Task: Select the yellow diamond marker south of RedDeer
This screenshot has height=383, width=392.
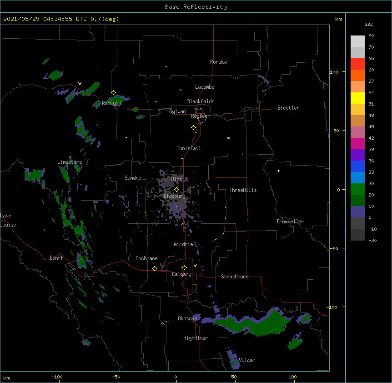Action: pyautogui.click(x=194, y=128)
